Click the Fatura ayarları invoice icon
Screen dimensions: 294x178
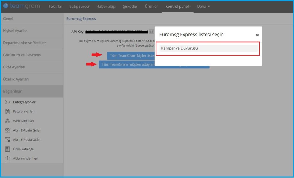(x=7, y=111)
